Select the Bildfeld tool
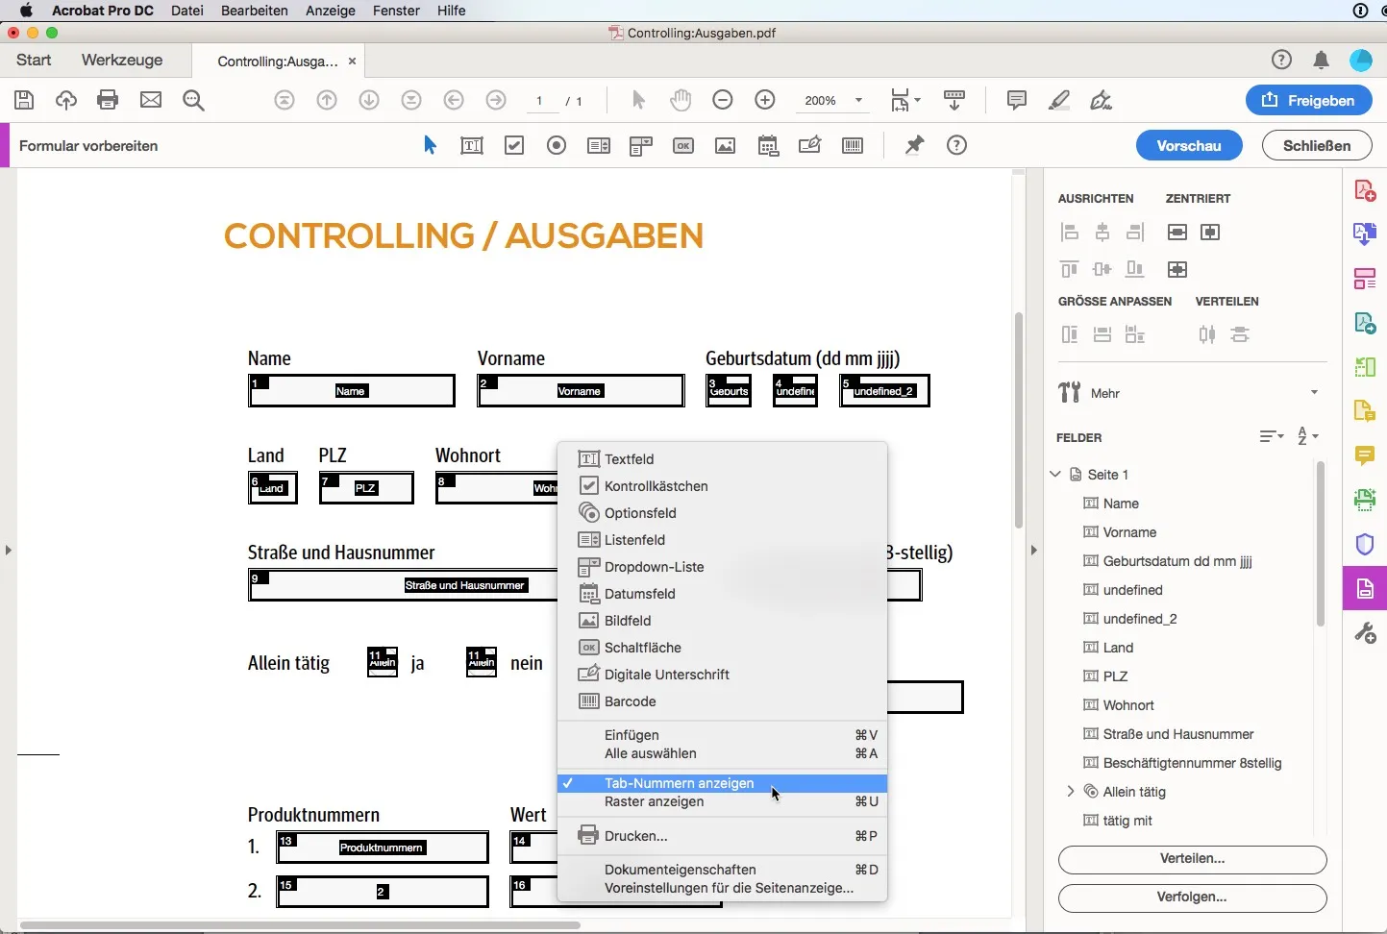 (x=726, y=145)
